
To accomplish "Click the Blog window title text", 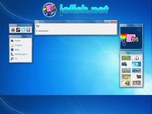I will 37,22.
